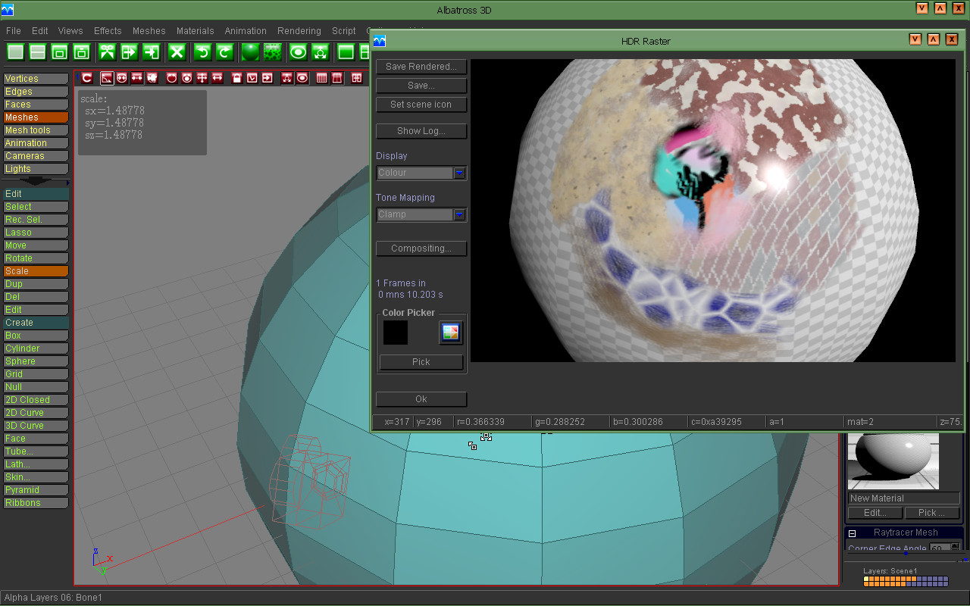The image size is (970, 606).
Task: Switch to Vertices selection mode
Action: [x=36, y=79]
